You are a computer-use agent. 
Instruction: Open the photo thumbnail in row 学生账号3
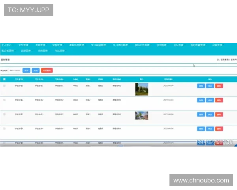coord(142,116)
